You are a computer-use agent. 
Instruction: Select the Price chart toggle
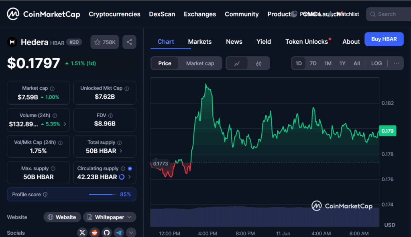165,63
